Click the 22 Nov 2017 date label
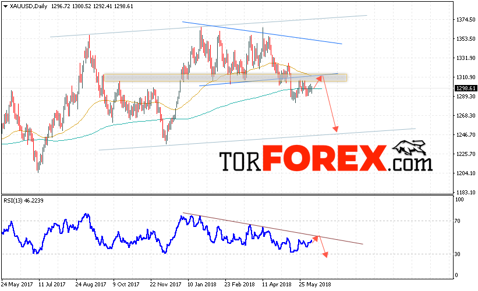This screenshot has height=291, width=478. pyautogui.click(x=165, y=284)
